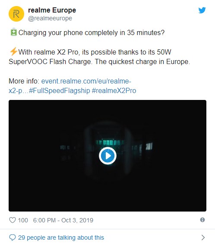The image size is (215, 244).
Task: Open '29 people are talking about this'
Action: (61, 238)
